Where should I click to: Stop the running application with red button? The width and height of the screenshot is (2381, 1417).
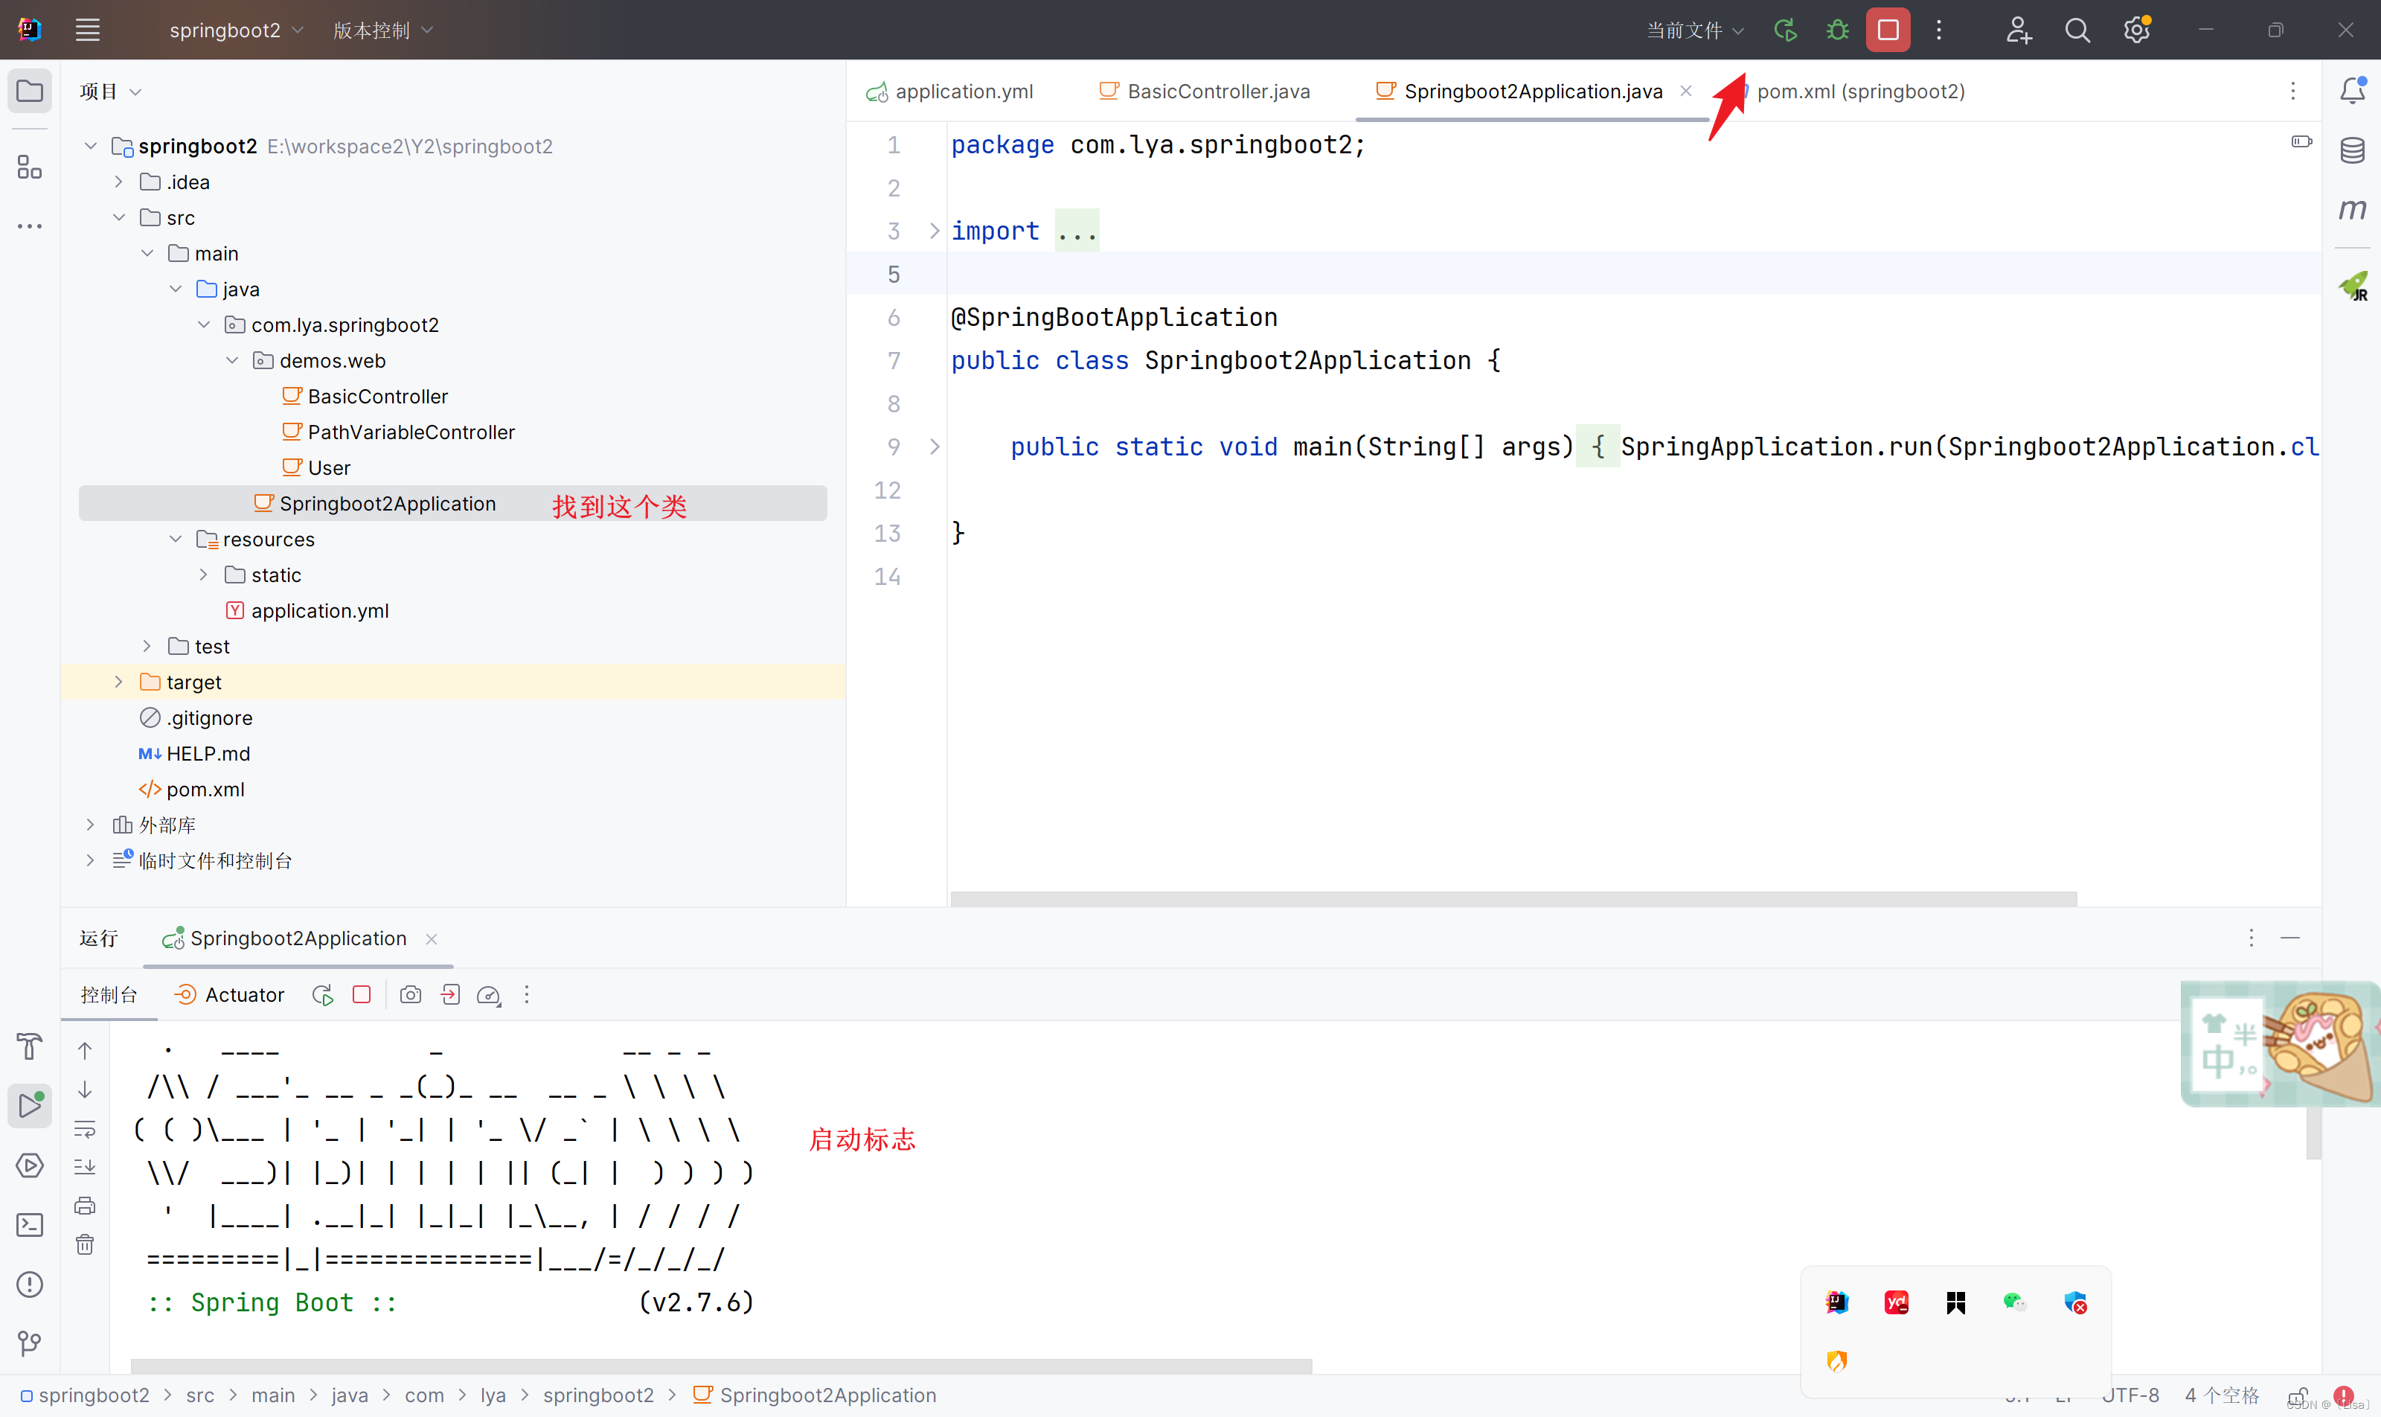tap(1888, 31)
